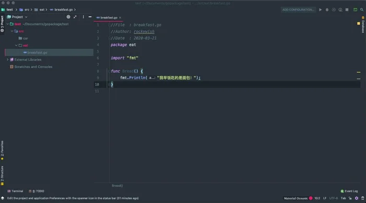Click the inspector hat icon in status bar
The image size is (366, 203).
tap(362, 198)
